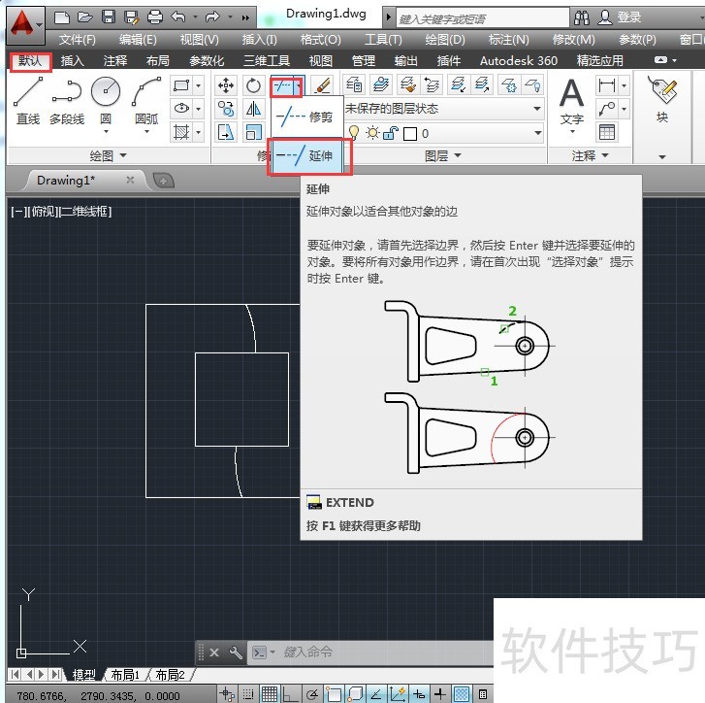Viewport: 705px width, 703px height.
Task: Toggle layer 0 lock padlock icon
Action: click(x=390, y=133)
